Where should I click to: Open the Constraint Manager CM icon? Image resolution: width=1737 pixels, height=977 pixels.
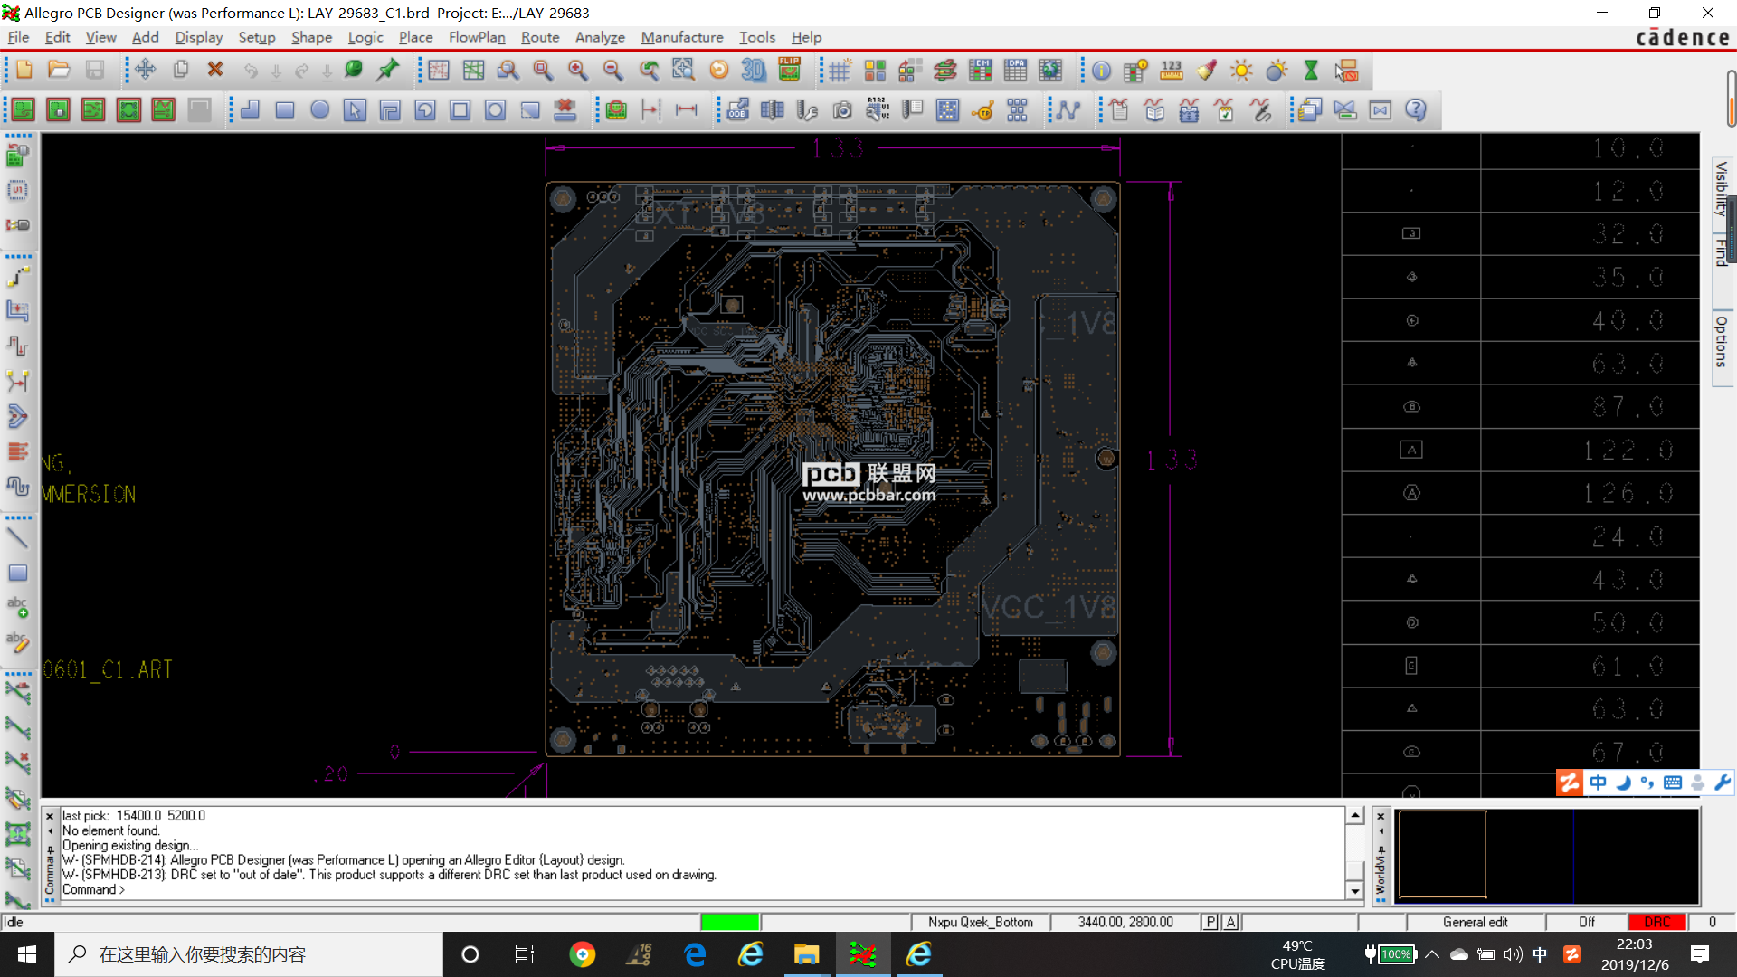point(981,71)
